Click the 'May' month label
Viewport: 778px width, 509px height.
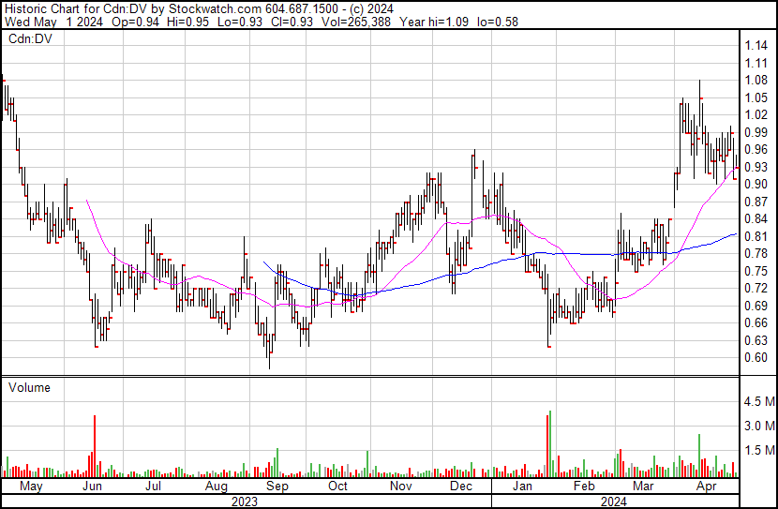point(31,487)
